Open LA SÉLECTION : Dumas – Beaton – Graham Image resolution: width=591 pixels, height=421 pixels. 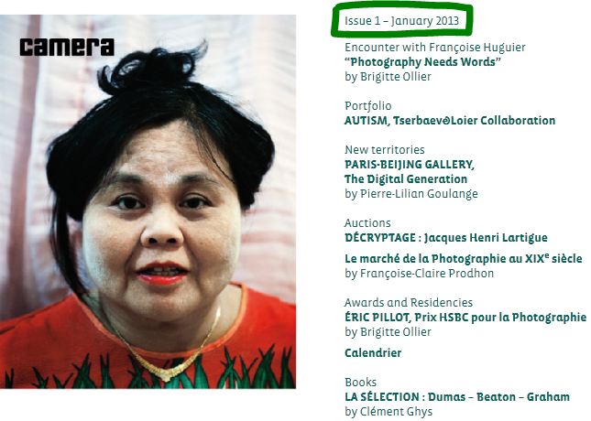coord(457,396)
